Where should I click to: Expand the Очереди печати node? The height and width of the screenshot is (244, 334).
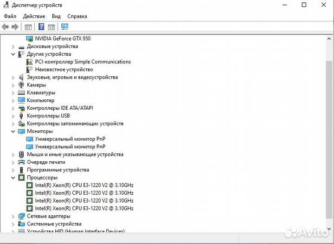tap(13, 163)
